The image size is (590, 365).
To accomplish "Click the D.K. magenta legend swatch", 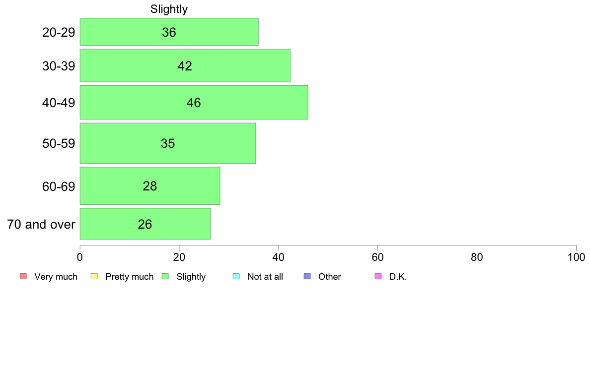I will 378,276.
